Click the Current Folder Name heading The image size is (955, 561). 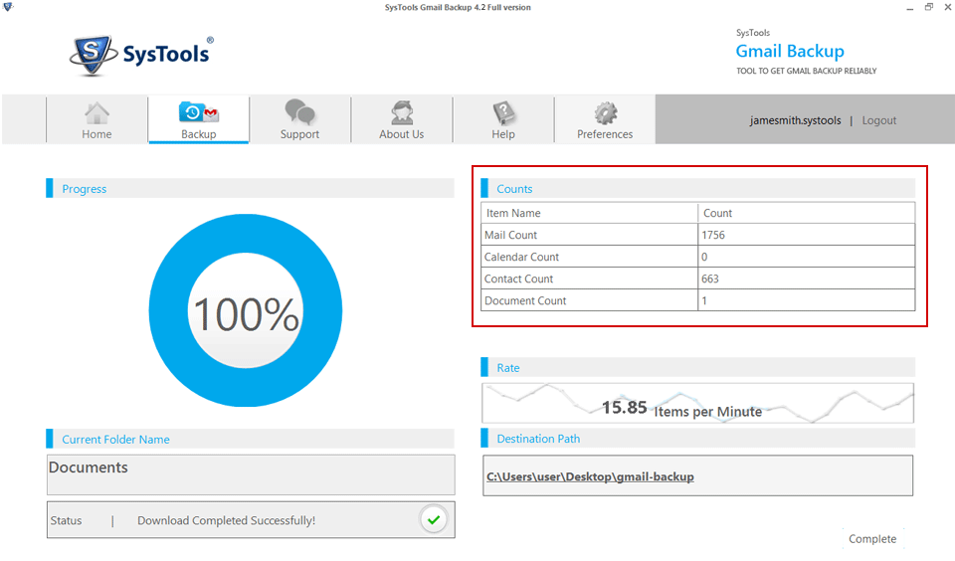tap(115, 440)
